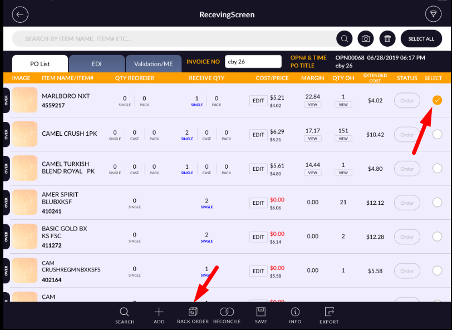Click Edit for Marlboro NXT cost

point(258,101)
